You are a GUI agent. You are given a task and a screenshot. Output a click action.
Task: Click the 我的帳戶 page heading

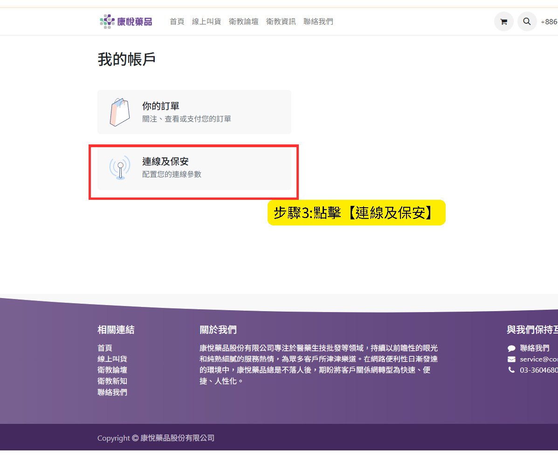(x=127, y=59)
